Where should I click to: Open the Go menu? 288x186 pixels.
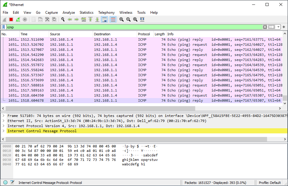(x=38, y=13)
